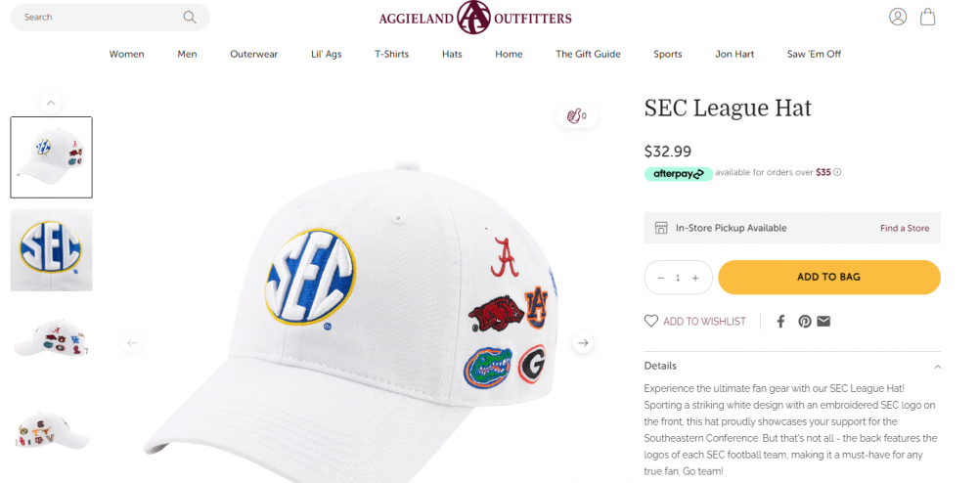
Task: Click ADD TO BAG button
Action: tap(828, 277)
